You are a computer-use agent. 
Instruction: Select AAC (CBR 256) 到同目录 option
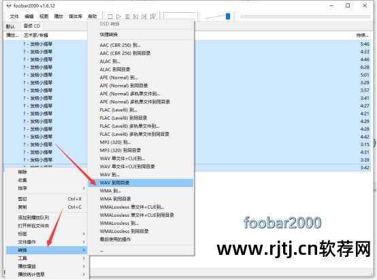[141, 53]
